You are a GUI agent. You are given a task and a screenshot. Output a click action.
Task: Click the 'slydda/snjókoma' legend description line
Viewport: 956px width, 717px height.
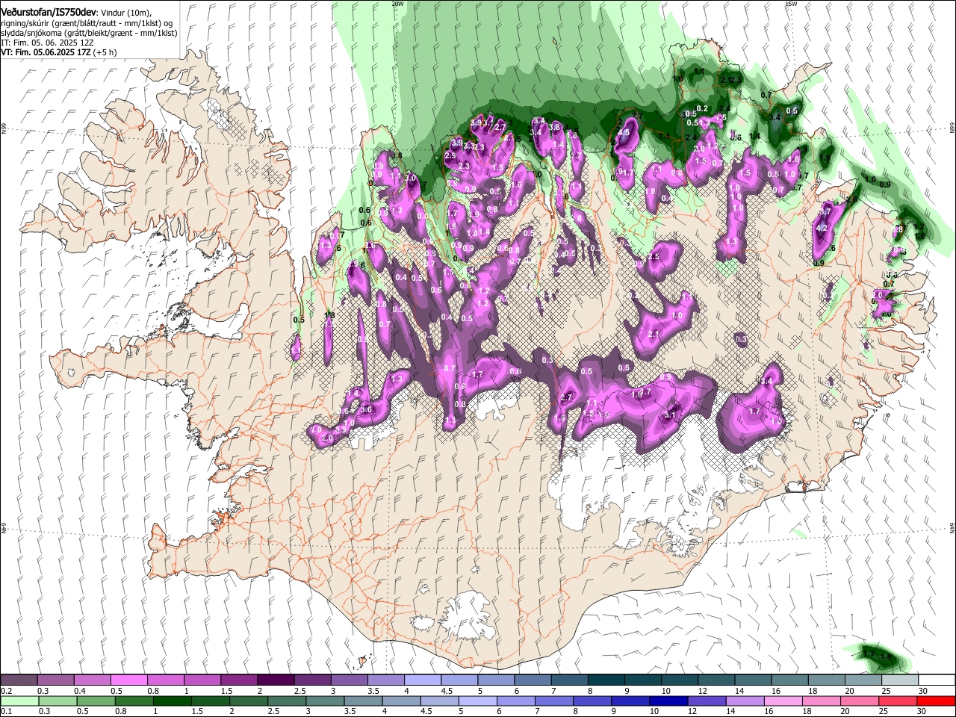[89, 33]
